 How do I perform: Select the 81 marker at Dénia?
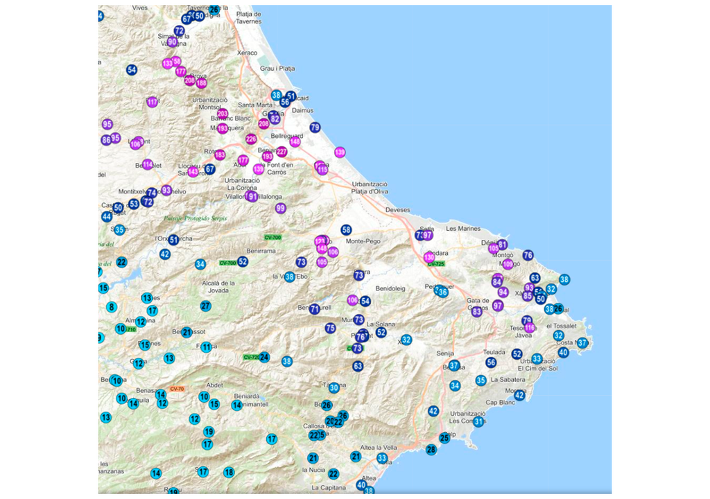502,245
